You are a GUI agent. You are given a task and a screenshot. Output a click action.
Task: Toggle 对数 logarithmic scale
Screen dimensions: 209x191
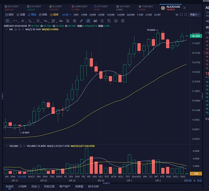coord(189,181)
